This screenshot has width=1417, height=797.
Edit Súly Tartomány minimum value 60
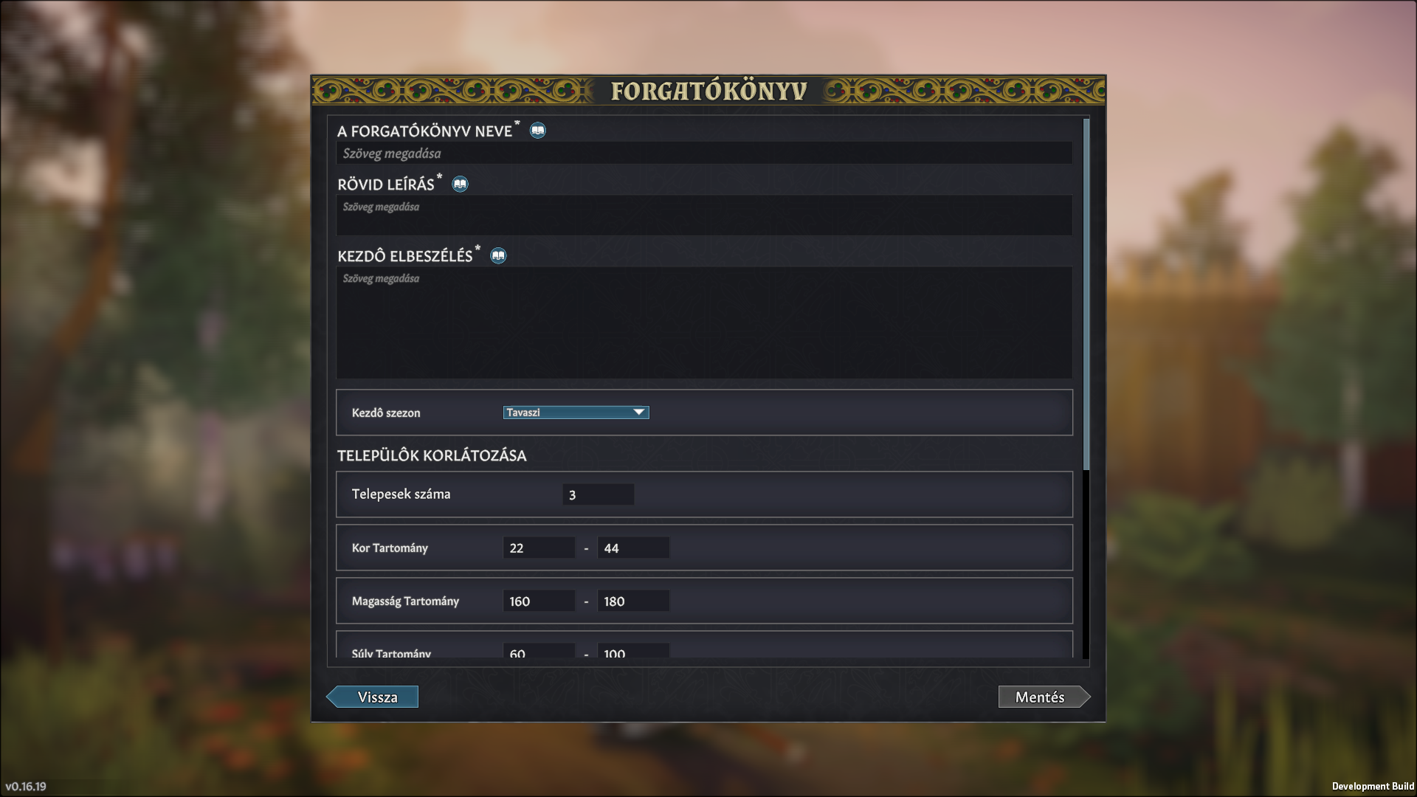click(539, 652)
